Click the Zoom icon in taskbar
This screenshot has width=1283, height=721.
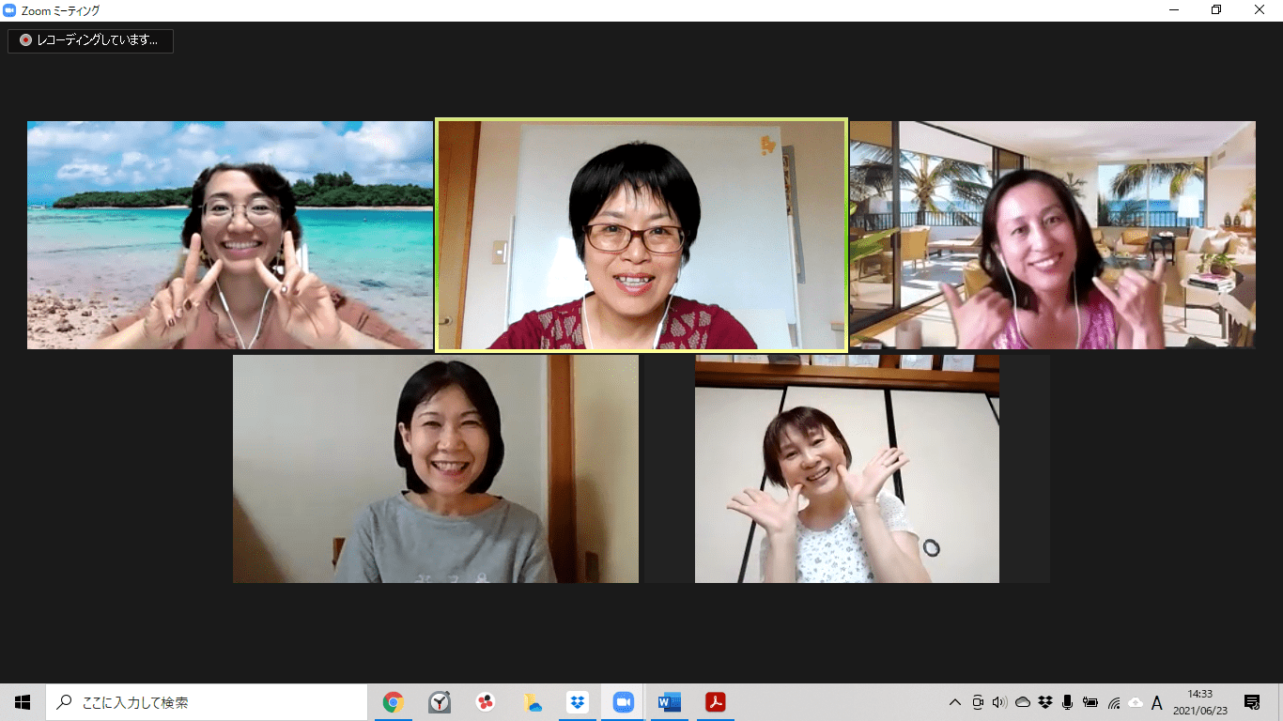point(623,702)
